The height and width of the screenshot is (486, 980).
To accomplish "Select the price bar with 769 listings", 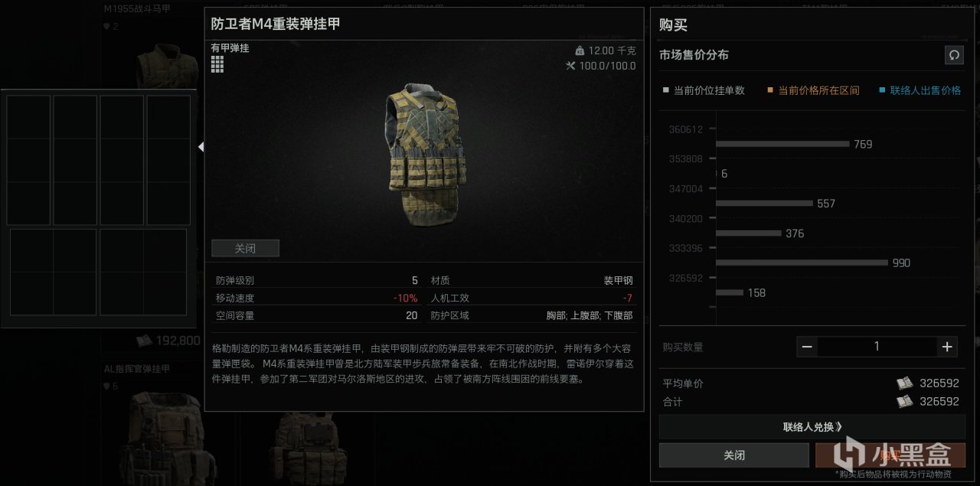I will click(x=782, y=144).
